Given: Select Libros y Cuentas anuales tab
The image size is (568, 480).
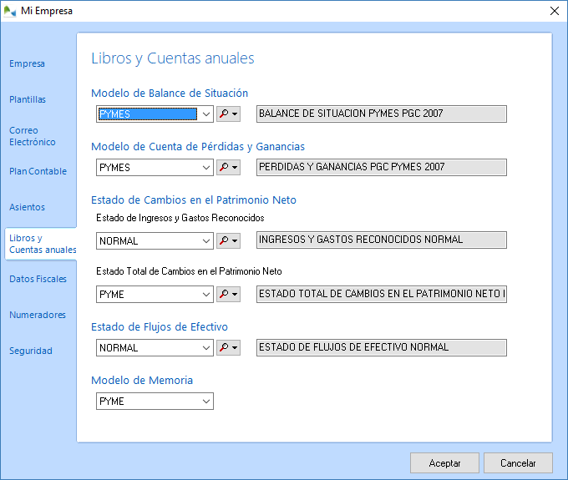Looking at the screenshot, I should click(43, 244).
